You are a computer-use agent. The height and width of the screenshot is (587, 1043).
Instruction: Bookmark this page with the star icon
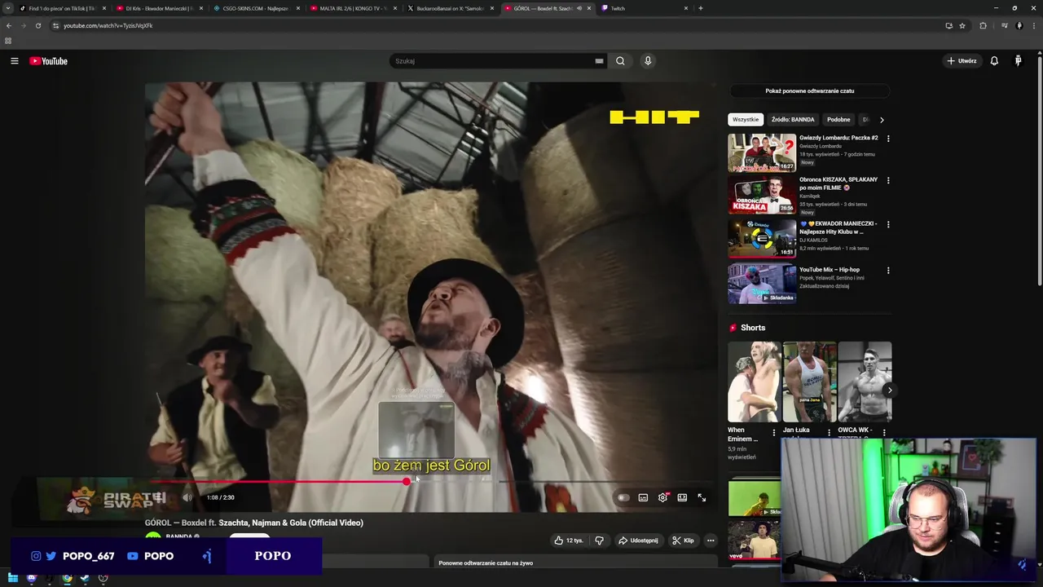click(962, 25)
